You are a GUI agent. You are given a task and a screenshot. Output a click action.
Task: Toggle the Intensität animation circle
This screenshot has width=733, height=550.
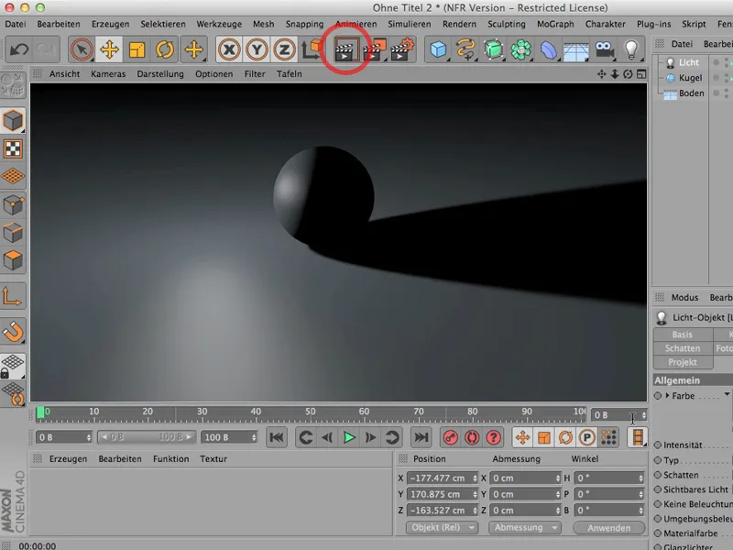tap(658, 445)
